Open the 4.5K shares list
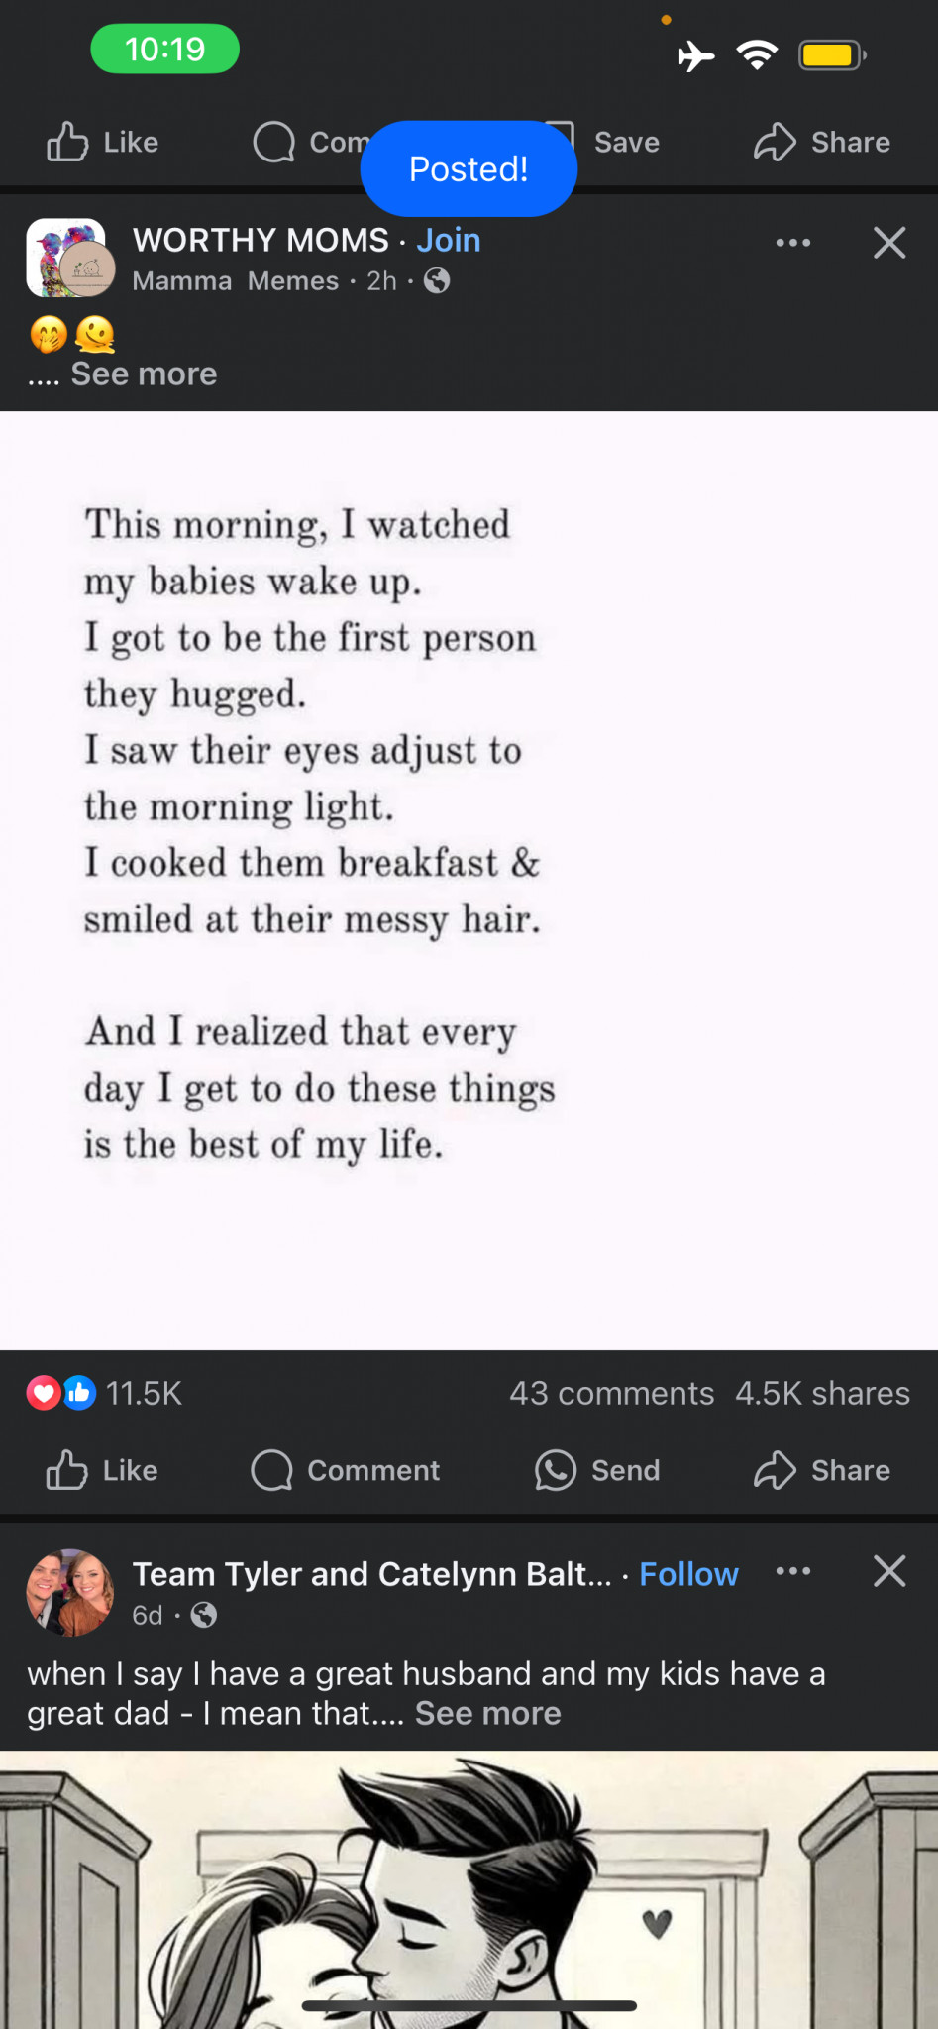938x2029 pixels. [822, 1393]
